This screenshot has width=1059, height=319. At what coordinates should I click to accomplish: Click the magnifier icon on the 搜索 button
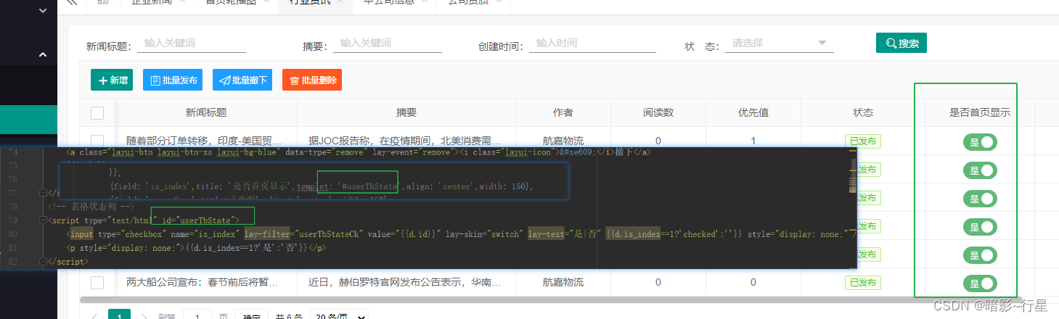[891, 43]
